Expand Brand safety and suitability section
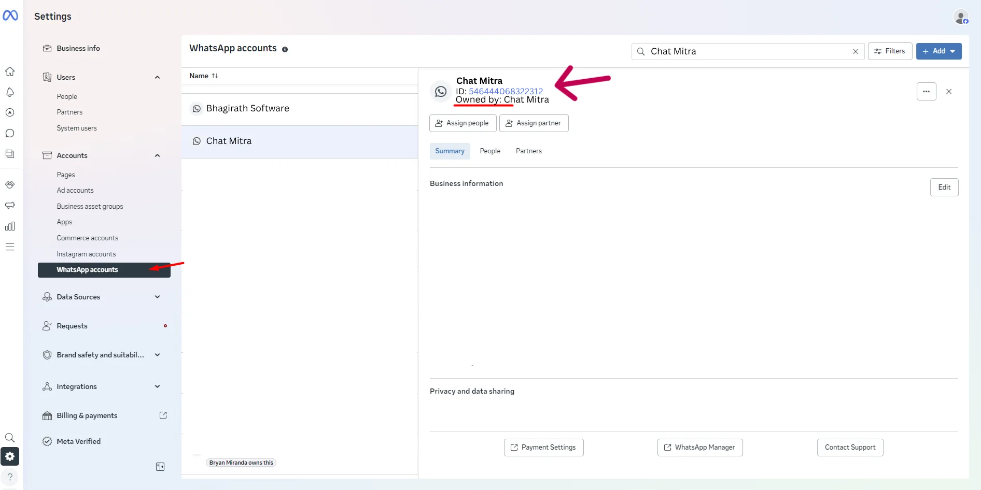This screenshot has height=490, width=981. pos(157,355)
